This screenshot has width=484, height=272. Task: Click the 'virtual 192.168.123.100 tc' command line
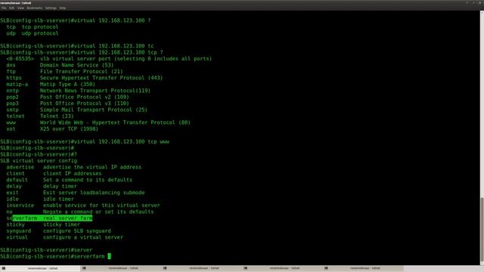point(77,46)
